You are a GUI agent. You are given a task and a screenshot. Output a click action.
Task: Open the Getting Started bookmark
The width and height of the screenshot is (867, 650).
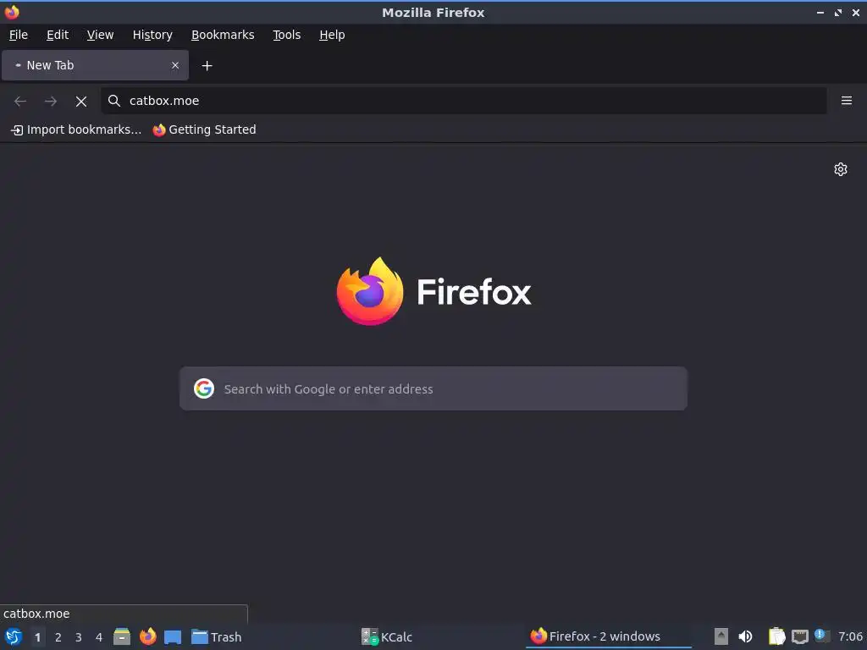pos(205,129)
